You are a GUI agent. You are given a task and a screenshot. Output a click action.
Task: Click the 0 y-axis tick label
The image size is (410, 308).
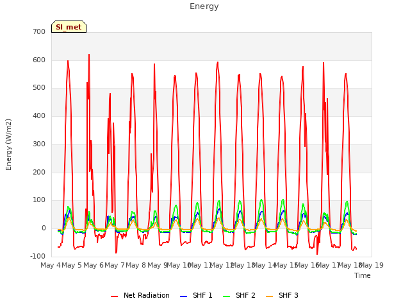click(44, 228)
